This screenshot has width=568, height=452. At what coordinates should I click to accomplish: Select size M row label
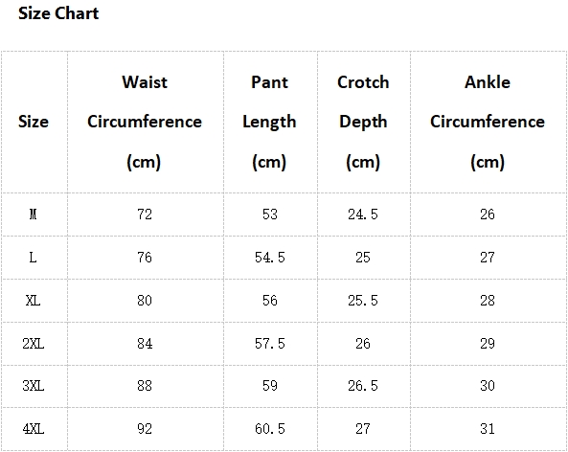(33, 215)
